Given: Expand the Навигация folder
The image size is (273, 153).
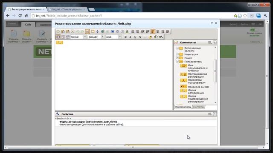Looking at the screenshot, I should (177, 54).
